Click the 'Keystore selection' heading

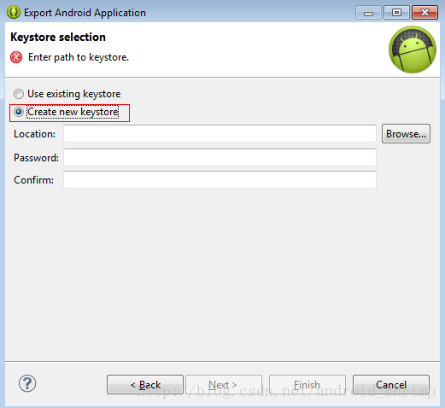pyautogui.click(x=58, y=37)
